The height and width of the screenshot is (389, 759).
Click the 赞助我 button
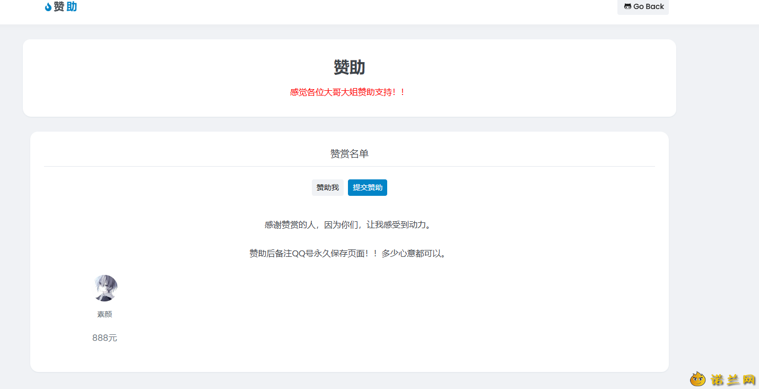(327, 187)
